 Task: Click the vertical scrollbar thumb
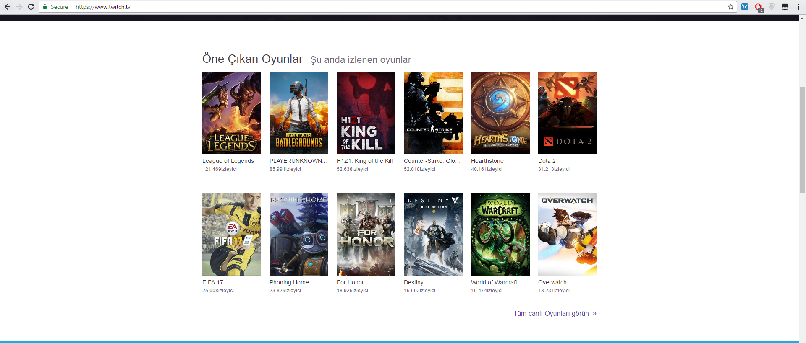802,139
